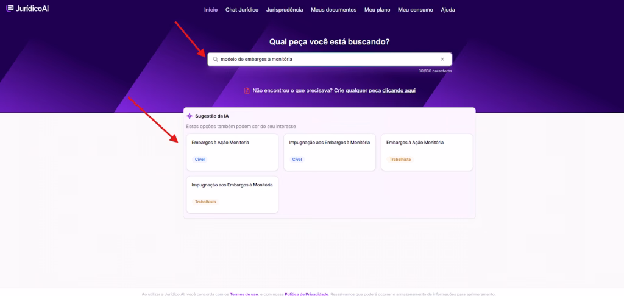The image size is (624, 296).
Task: Open the Ajuda menu item
Action: point(448,10)
